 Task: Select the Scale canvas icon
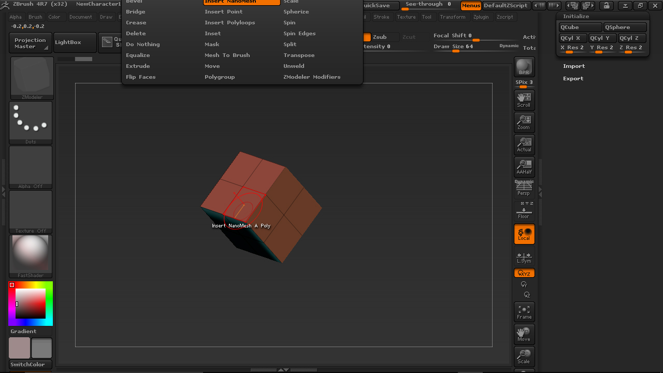[524, 356]
